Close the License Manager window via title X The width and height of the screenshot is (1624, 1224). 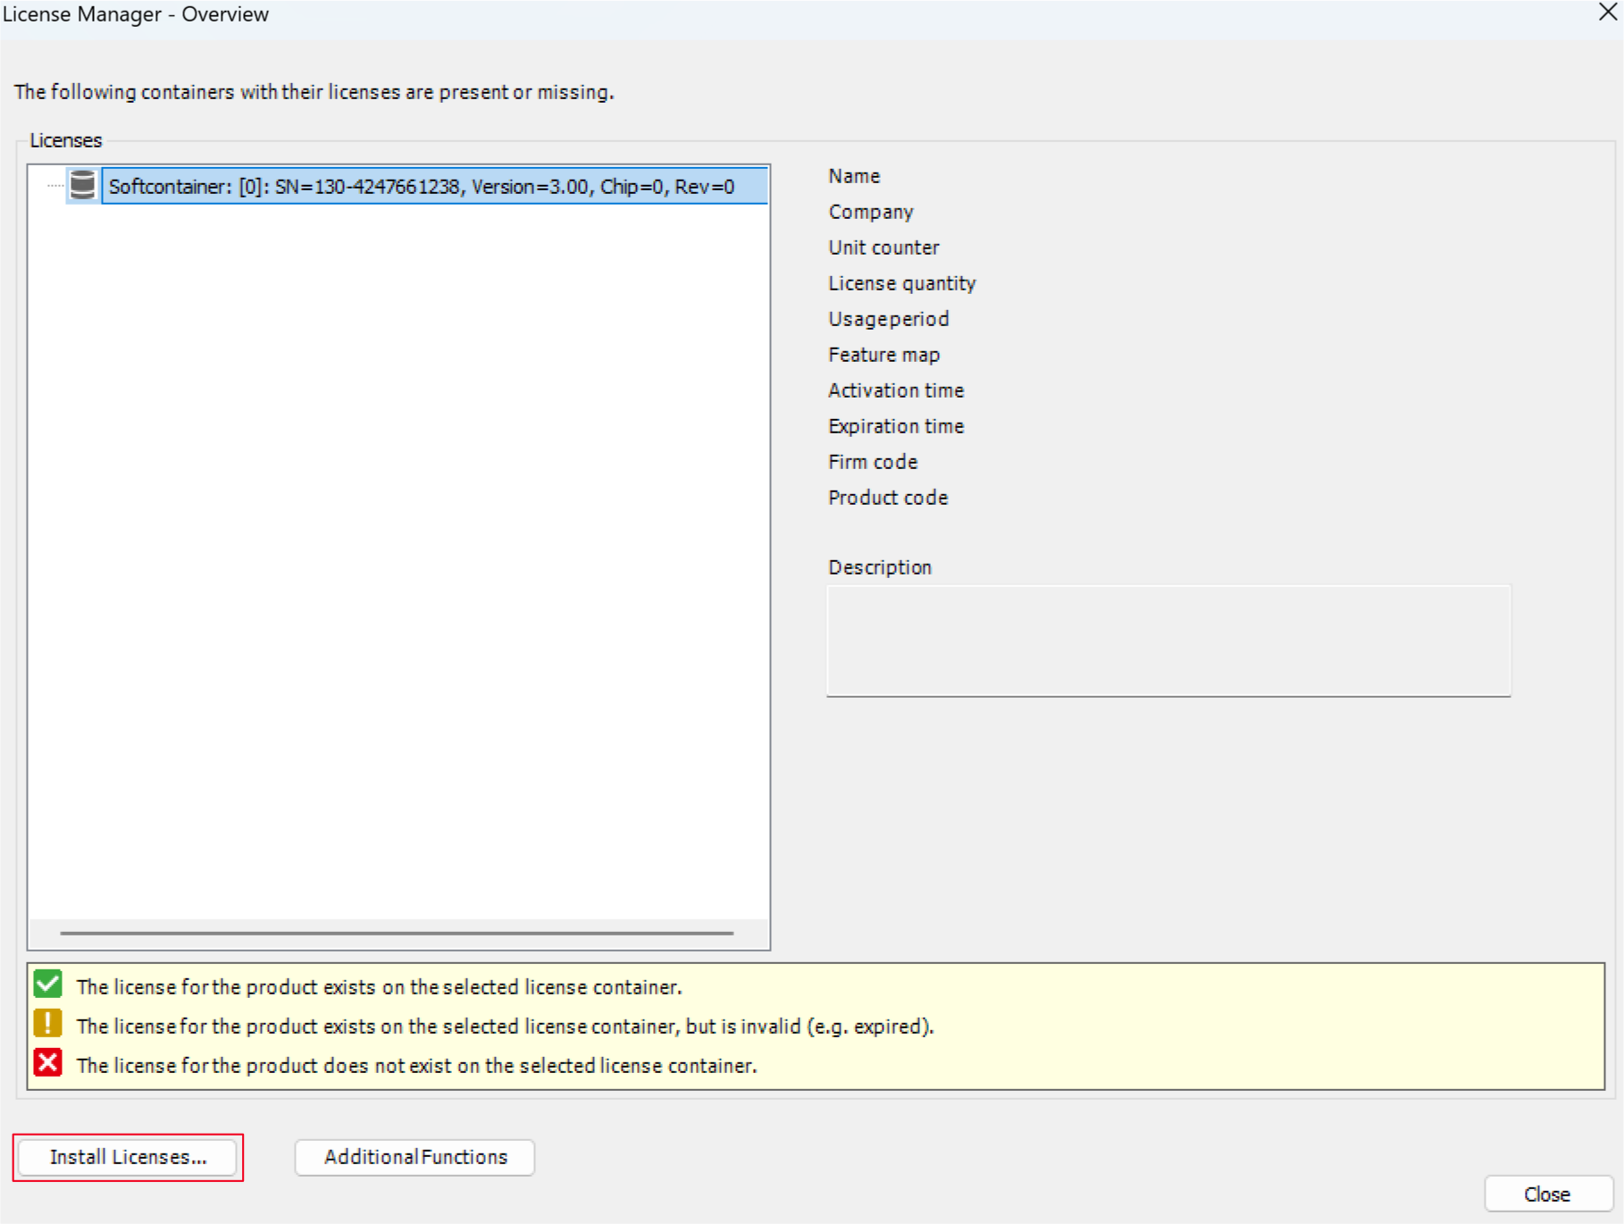pos(1606,13)
